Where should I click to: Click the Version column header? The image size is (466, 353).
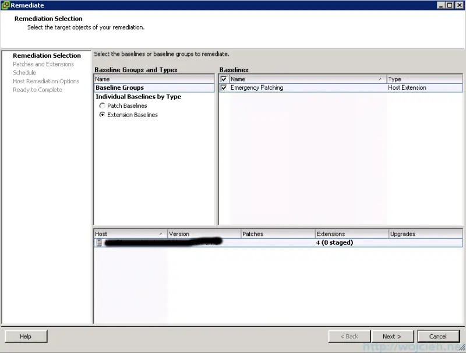tap(181, 234)
